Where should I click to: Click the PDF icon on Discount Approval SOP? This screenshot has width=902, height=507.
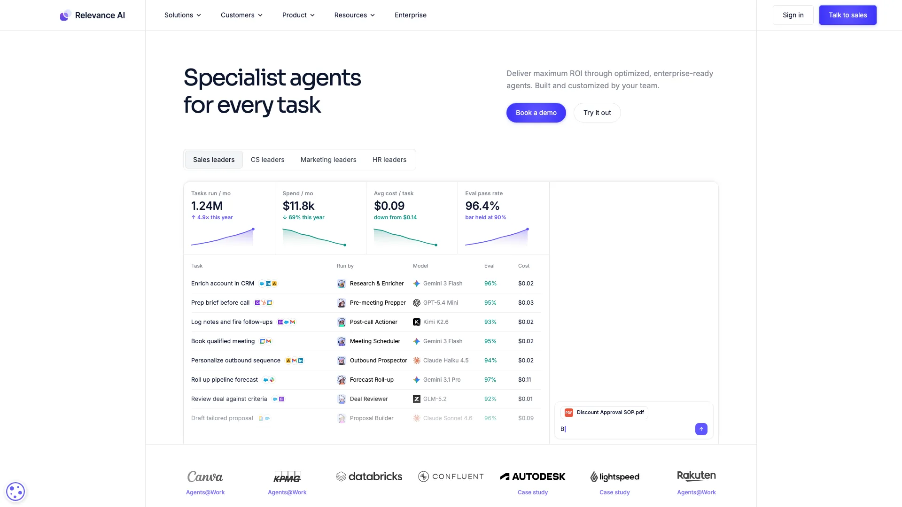568,413
